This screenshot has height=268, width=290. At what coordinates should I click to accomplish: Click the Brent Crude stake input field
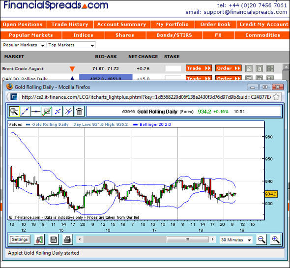click(x=173, y=68)
